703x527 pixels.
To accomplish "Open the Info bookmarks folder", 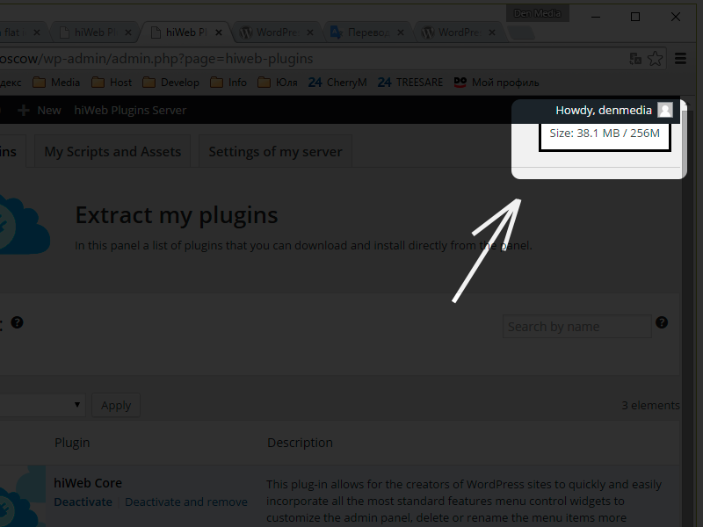I will 228,83.
